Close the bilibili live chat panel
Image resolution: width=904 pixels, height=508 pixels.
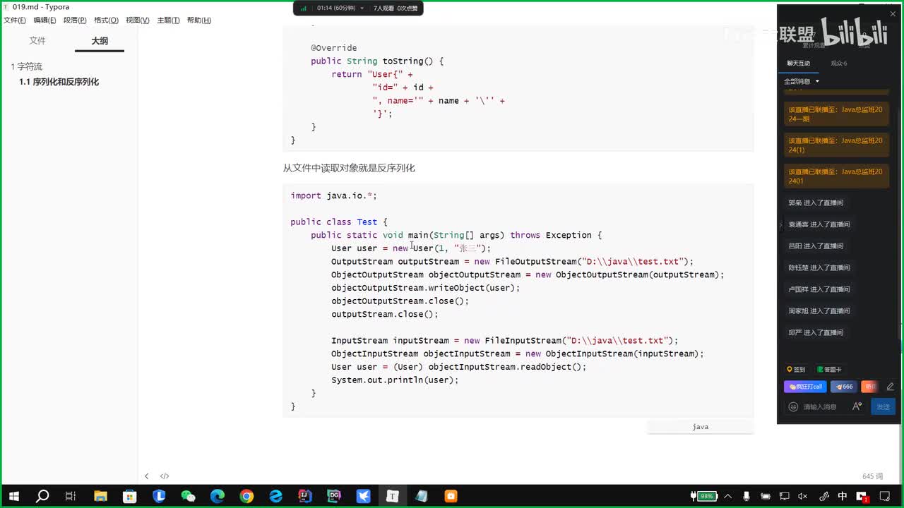893,13
